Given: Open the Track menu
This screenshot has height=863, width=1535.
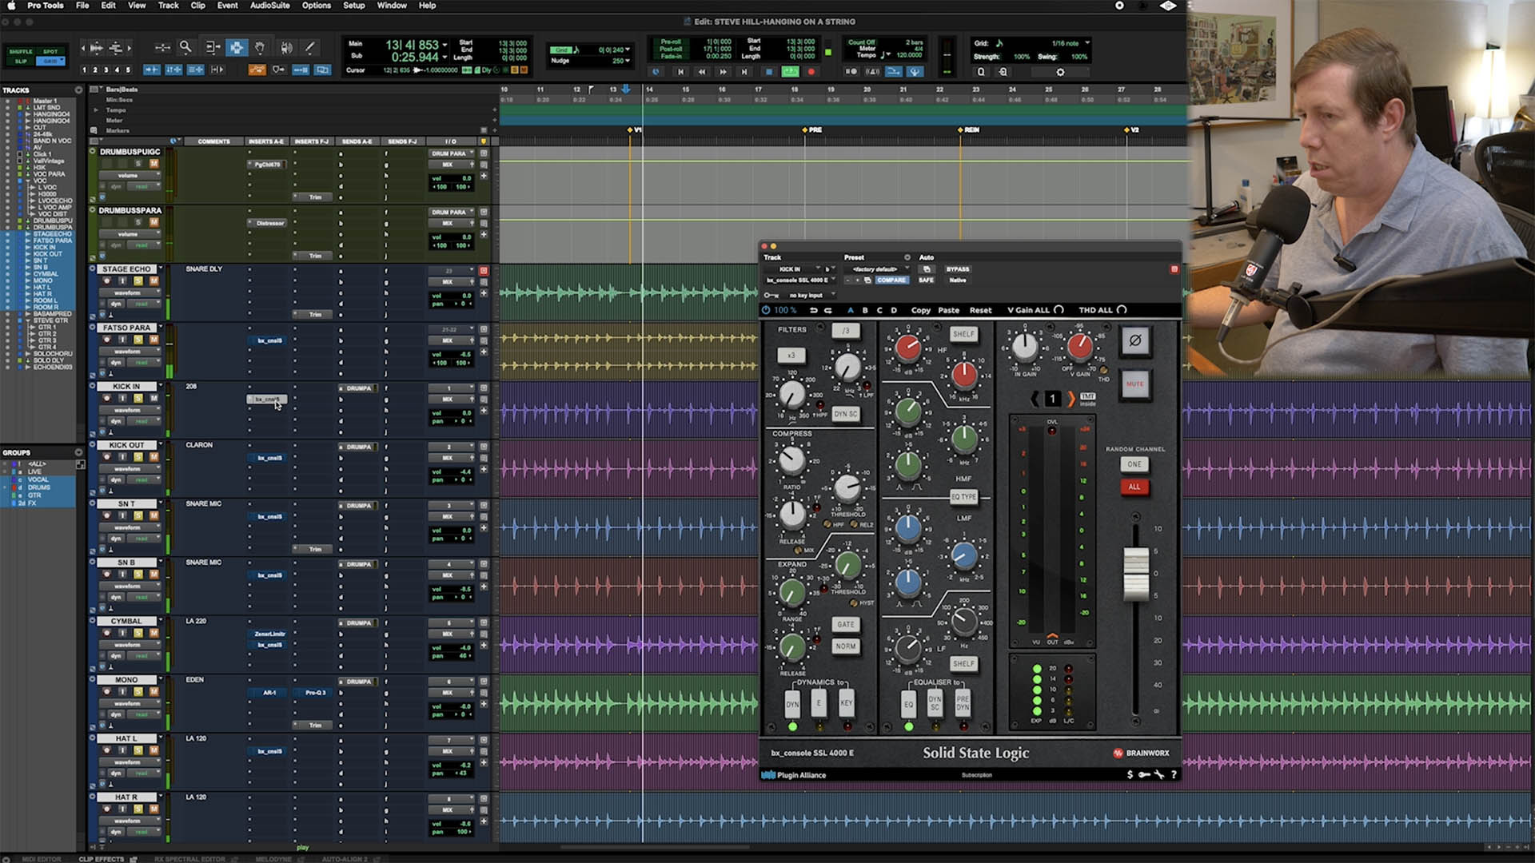Looking at the screenshot, I should click(x=169, y=6).
